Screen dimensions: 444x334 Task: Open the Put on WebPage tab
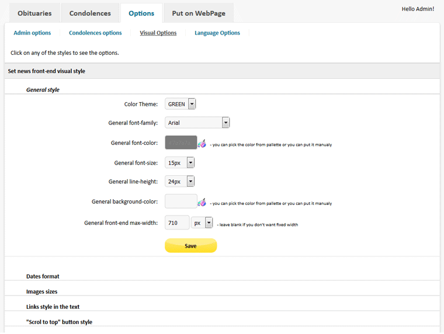click(199, 13)
